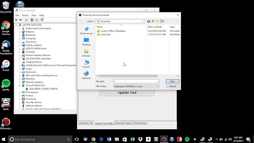Select Network in dialog sidebar

pyautogui.click(x=86, y=75)
